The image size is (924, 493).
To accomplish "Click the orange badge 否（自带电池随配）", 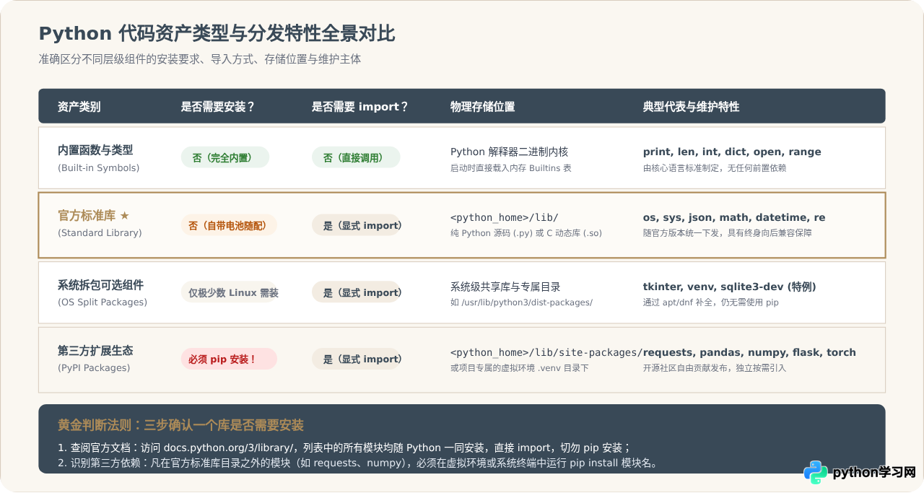I will (x=229, y=225).
